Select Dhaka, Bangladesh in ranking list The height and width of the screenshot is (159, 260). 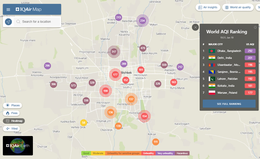229,51
